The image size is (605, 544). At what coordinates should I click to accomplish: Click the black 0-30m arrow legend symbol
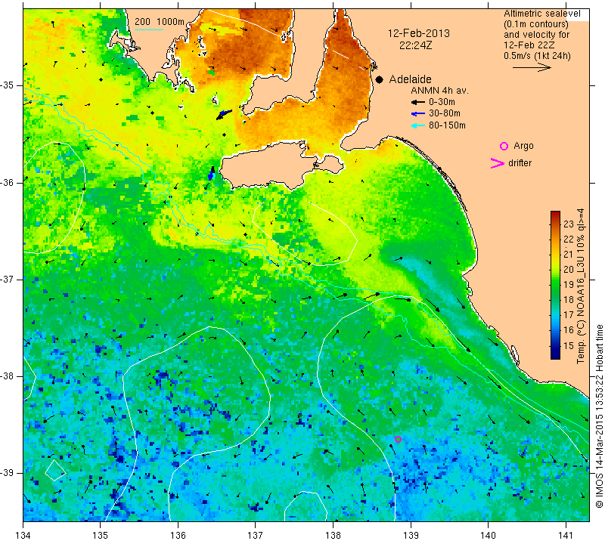pyautogui.click(x=418, y=102)
